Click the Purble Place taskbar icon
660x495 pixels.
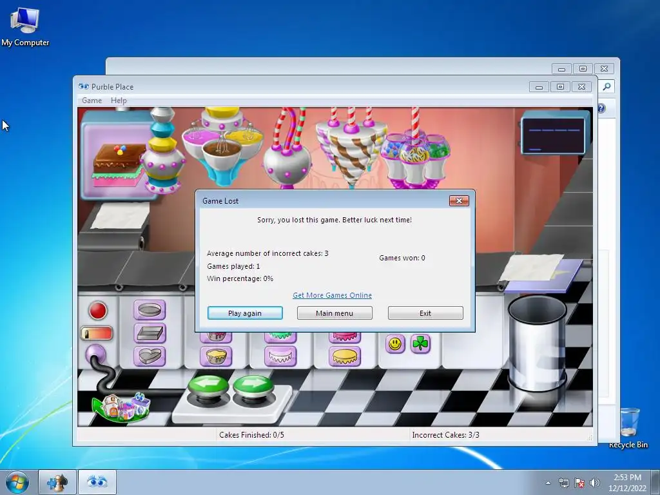(97, 482)
